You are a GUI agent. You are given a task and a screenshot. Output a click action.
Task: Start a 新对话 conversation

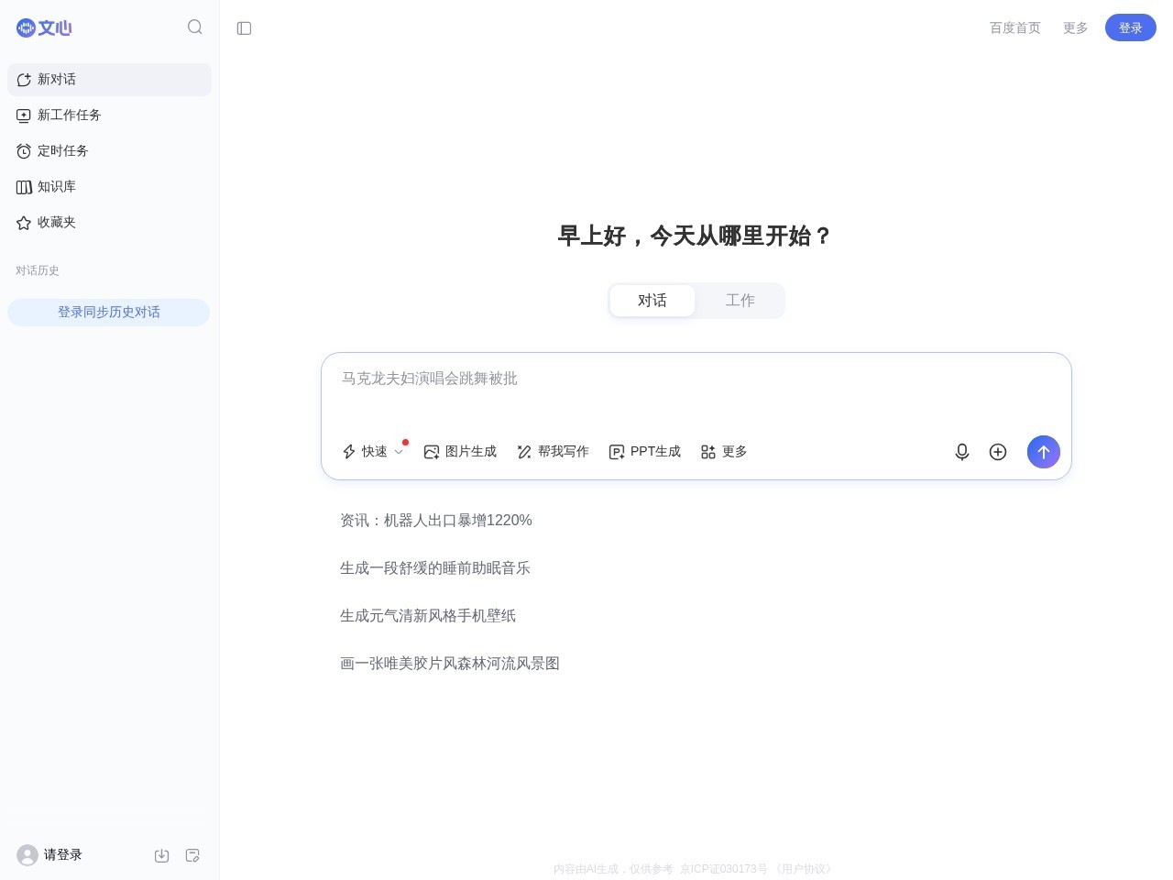pyautogui.click(x=109, y=80)
